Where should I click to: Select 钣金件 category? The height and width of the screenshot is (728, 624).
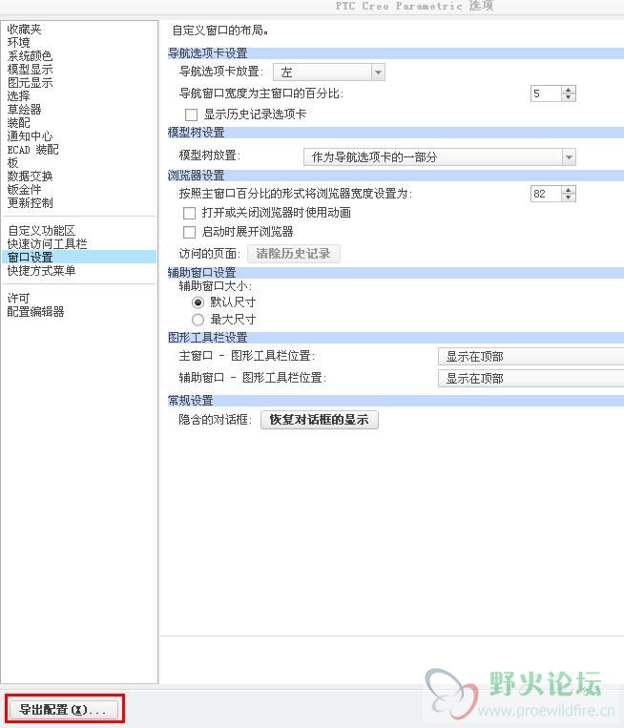coord(24,190)
